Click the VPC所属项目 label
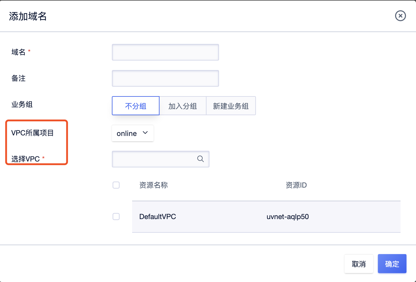The height and width of the screenshot is (282, 416). pyautogui.click(x=32, y=133)
